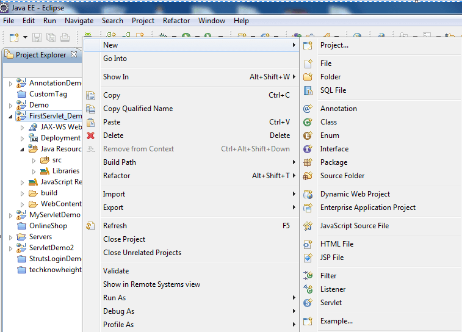Choose Close Unrelated Projects
The width and height of the screenshot is (462, 332).
tap(192, 253)
